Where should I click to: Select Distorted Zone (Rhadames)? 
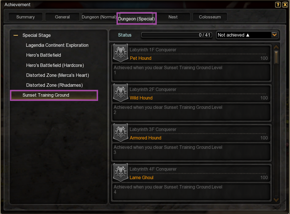(54, 85)
